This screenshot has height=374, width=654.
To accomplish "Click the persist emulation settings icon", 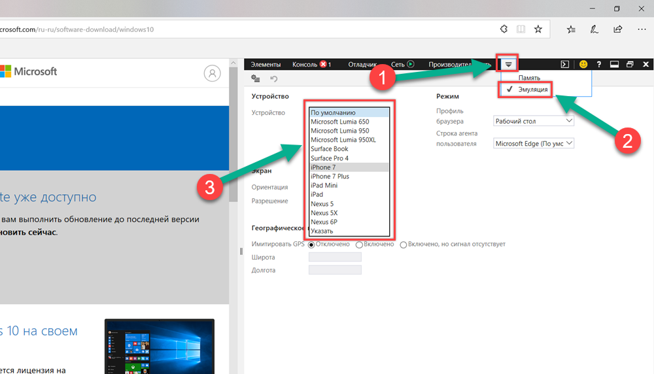I will coord(256,78).
